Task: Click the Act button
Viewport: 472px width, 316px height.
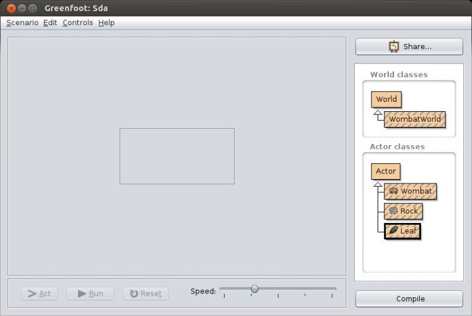Action: tap(40, 293)
